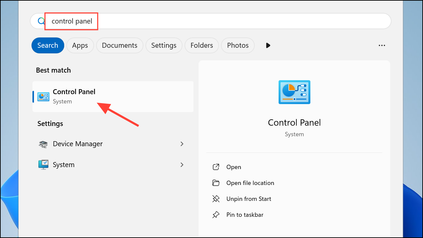Choose Unpin from Start
423x238 pixels.
point(249,199)
